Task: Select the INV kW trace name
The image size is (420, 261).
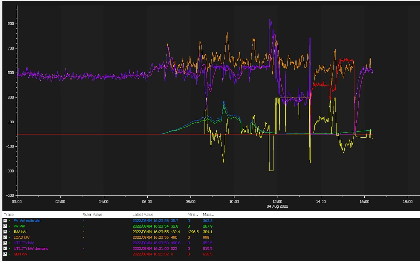Action: [x=20, y=232]
